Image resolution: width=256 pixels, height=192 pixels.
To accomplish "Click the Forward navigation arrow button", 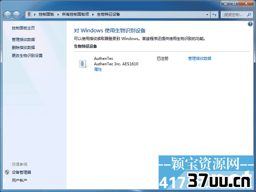I will click(x=16, y=15).
